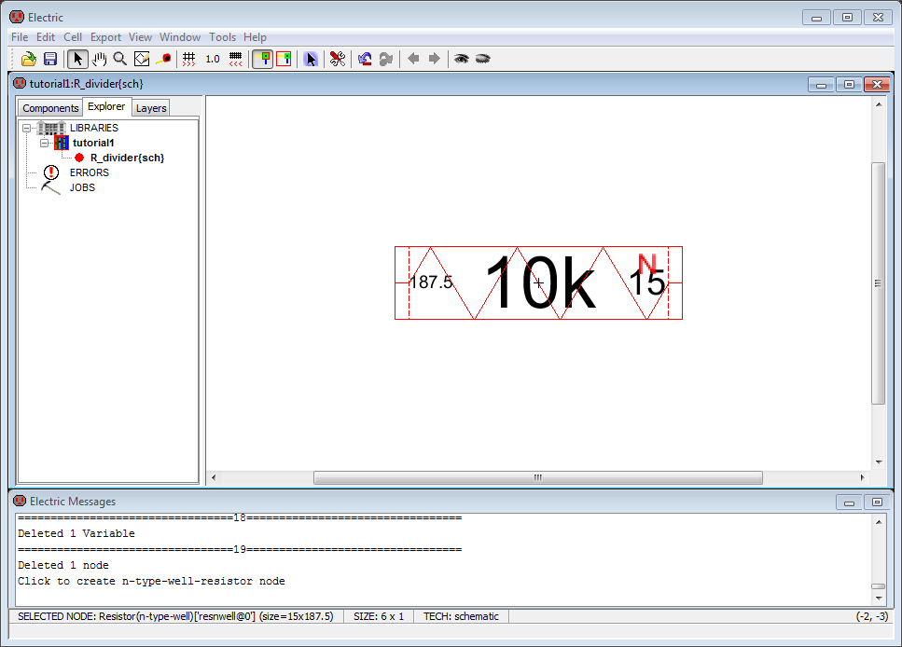The height and width of the screenshot is (647, 902).
Task: Toggle the select objects mode button
Action: (x=263, y=59)
